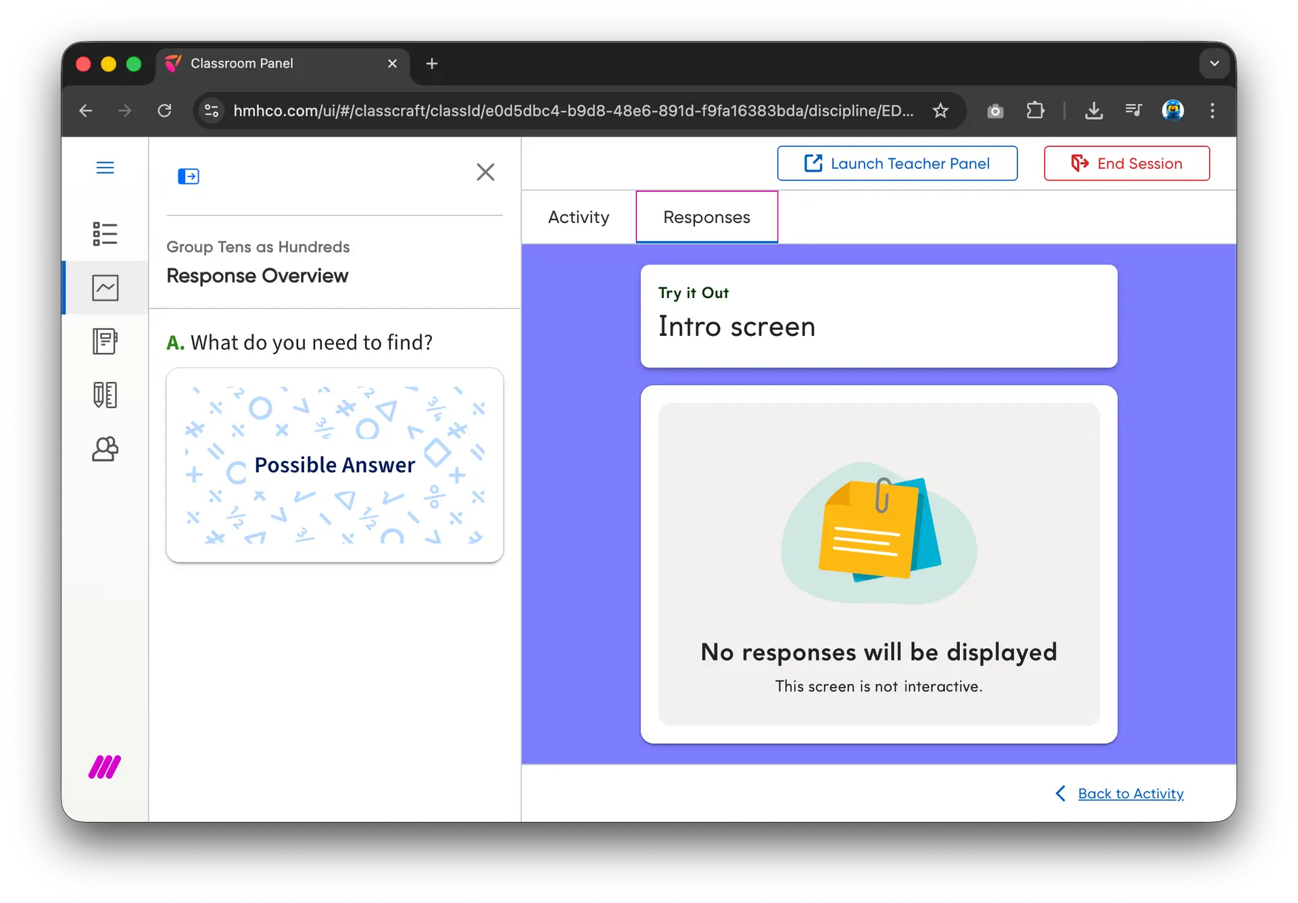Select the lesson outline list sidebar icon
The width and height of the screenshot is (1298, 903).
tap(105, 234)
